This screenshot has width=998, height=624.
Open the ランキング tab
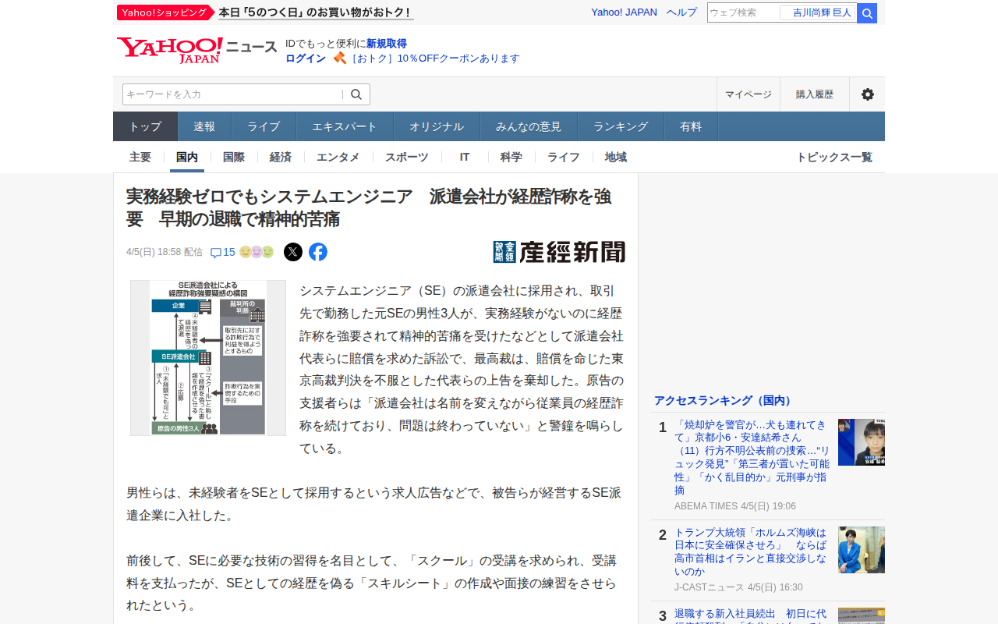(x=621, y=126)
